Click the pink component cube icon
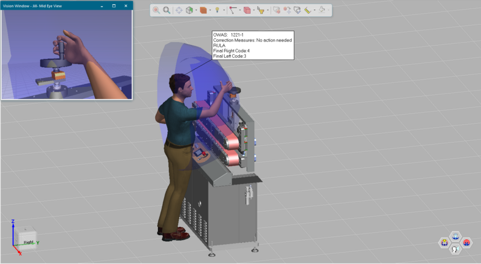This screenshot has height=264, width=481. tap(247, 10)
